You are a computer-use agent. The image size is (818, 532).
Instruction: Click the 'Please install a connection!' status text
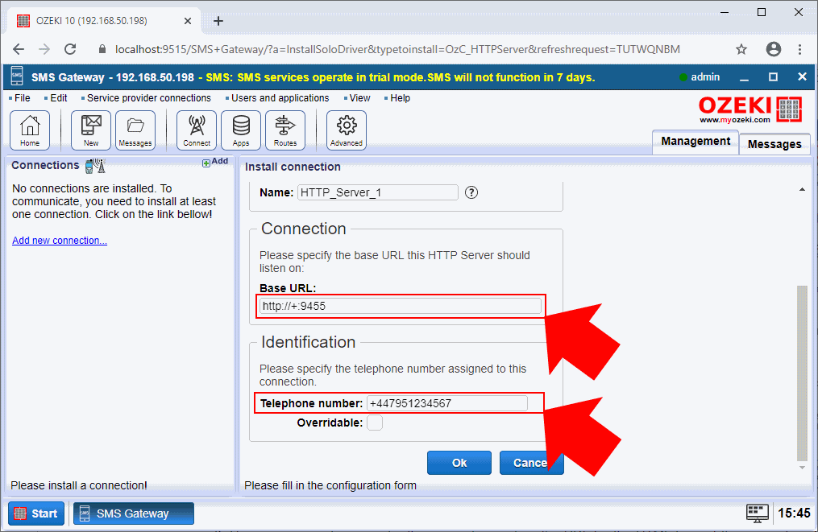(x=79, y=485)
